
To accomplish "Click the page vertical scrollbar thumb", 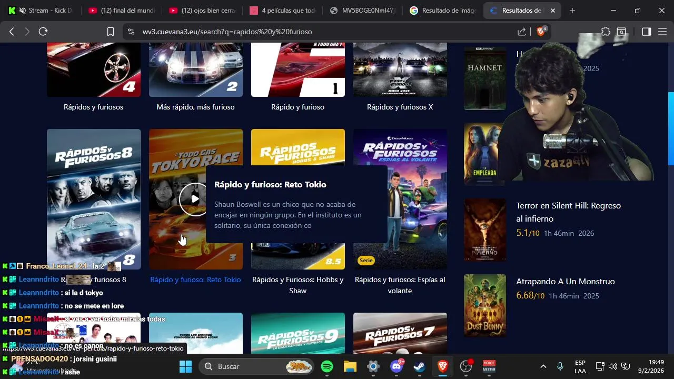I will point(671,128).
